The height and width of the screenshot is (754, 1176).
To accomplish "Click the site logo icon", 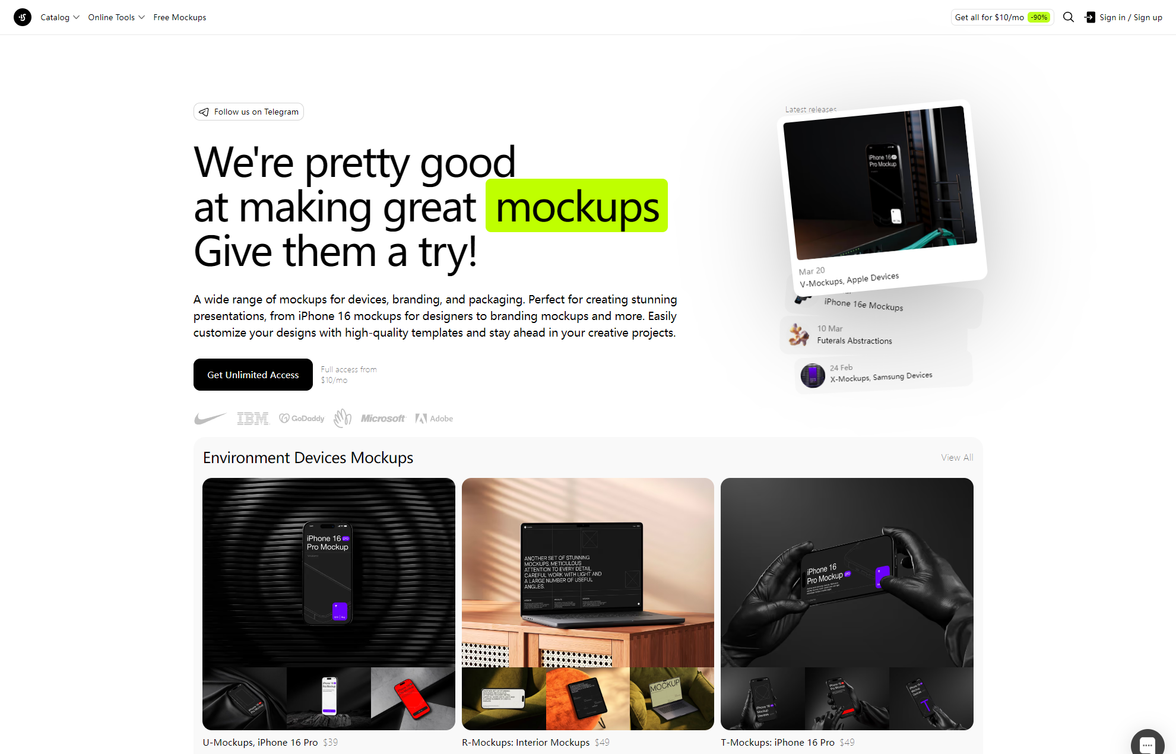I will tap(23, 17).
